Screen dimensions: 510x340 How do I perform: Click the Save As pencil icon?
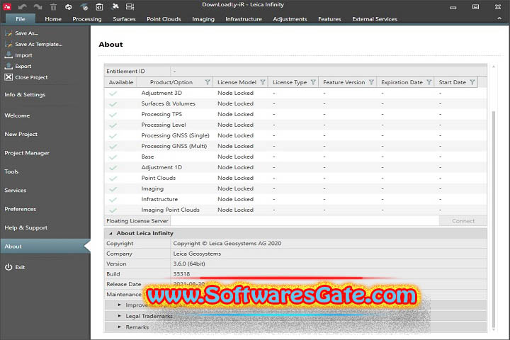tap(8, 33)
